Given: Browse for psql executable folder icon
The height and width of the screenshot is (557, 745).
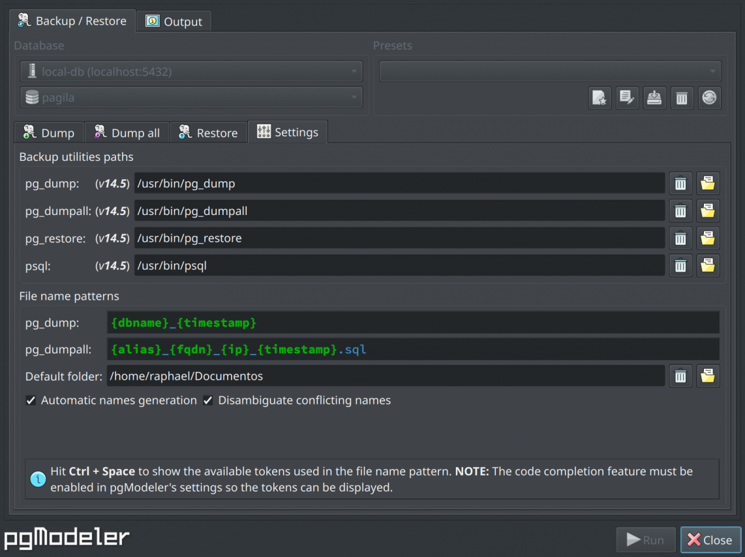Looking at the screenshot, I should [708, 266].
